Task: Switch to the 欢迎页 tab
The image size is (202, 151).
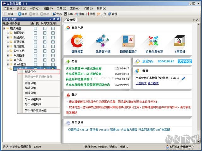Action: coord(70,20)
